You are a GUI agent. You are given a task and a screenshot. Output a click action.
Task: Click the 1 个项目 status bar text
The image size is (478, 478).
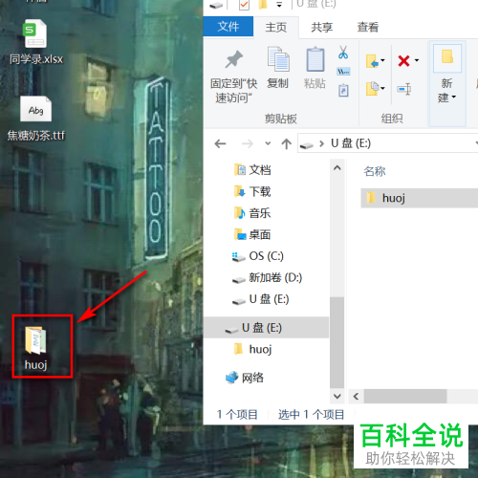tap(237, 414)
